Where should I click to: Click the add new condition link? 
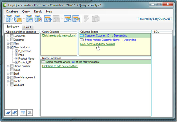(x=60, y=66)
